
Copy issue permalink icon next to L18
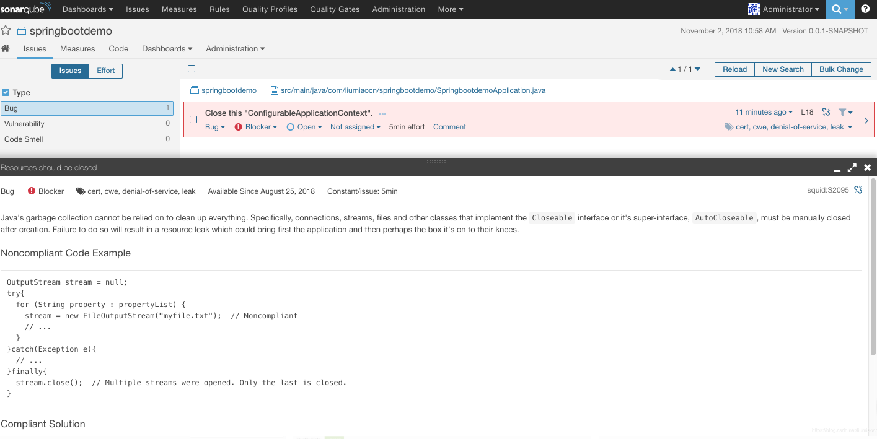(x=826, y=112)
